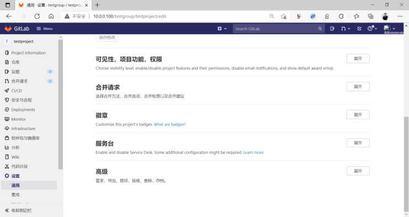Click the 徽章 heading
Screen dimensions: 409x217
(101, 116)
